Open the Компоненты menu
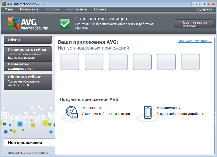 pyautogui.click(x=29, y=9)
